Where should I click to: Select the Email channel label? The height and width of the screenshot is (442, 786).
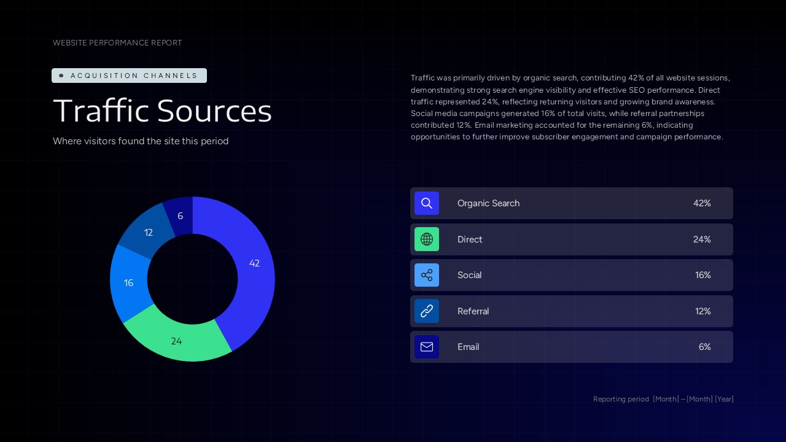[468, 347]
